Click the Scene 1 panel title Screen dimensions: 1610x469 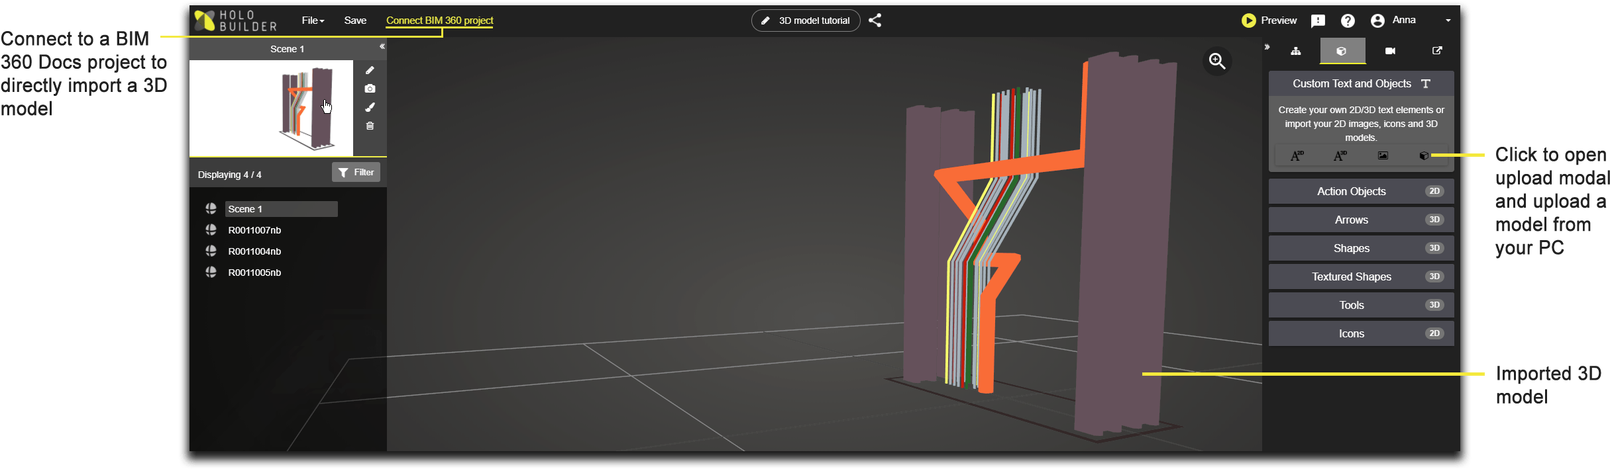(287, 49)
